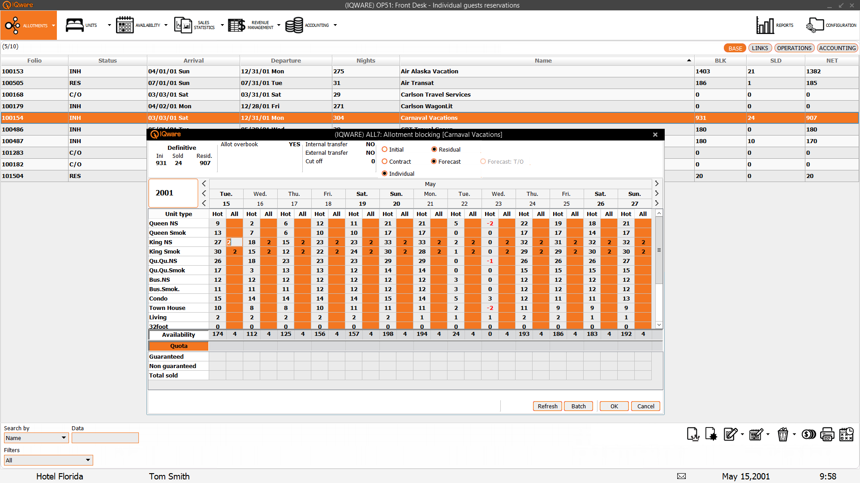Click the calendar edit pencil icon
The width and height of the screenshot is (860, 483).
[756, 434]
